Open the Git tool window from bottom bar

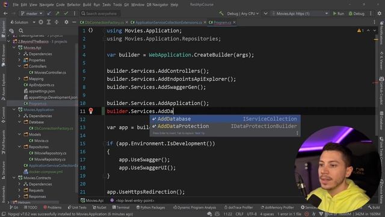pos(14,207)
